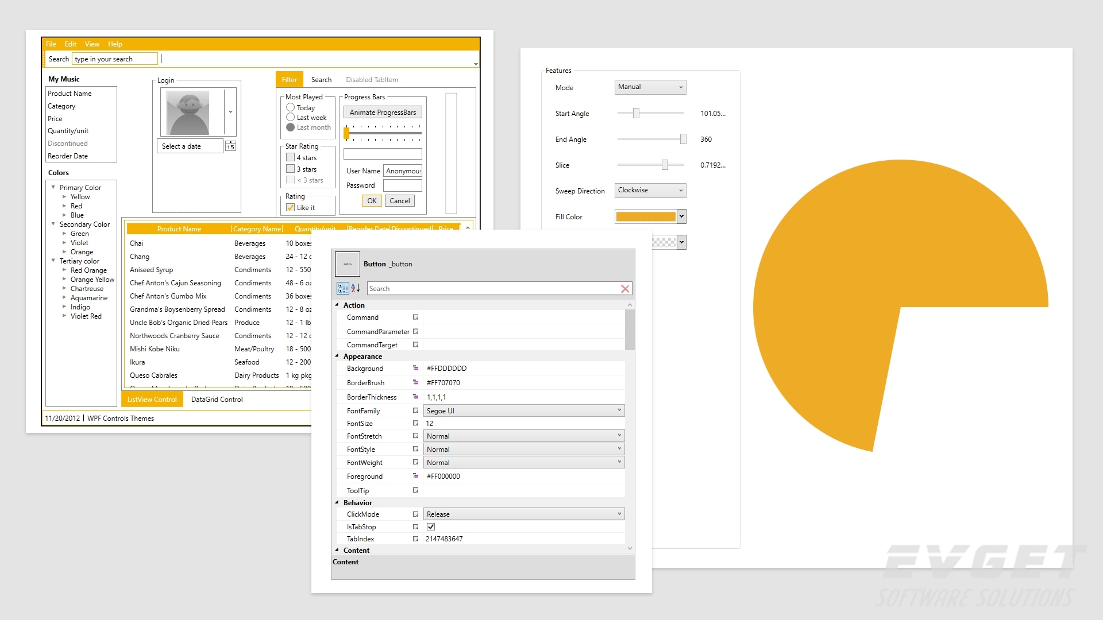Open the Mode dropdown showing Manual
Viewport: 1103px width, 620px height.
650,87
